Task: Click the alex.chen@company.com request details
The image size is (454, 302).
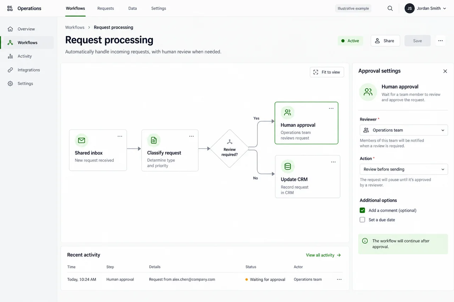Action: pyautogui.click(x=182, y=279)
